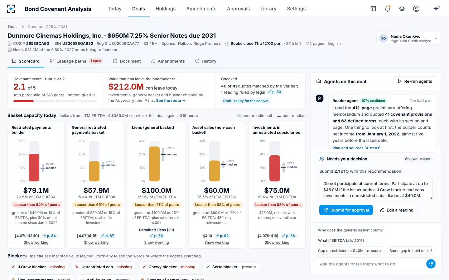Image resolution: width=449 pixels, height=280 pixels.
Task: Open the Amendments top navigation tab
Action: click(201, 9)
